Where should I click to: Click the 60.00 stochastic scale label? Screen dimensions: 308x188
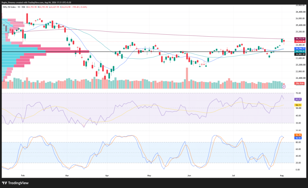(298, 149)
